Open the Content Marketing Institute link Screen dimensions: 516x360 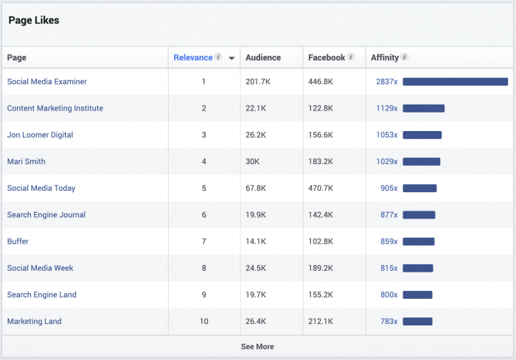pos(55,108)
